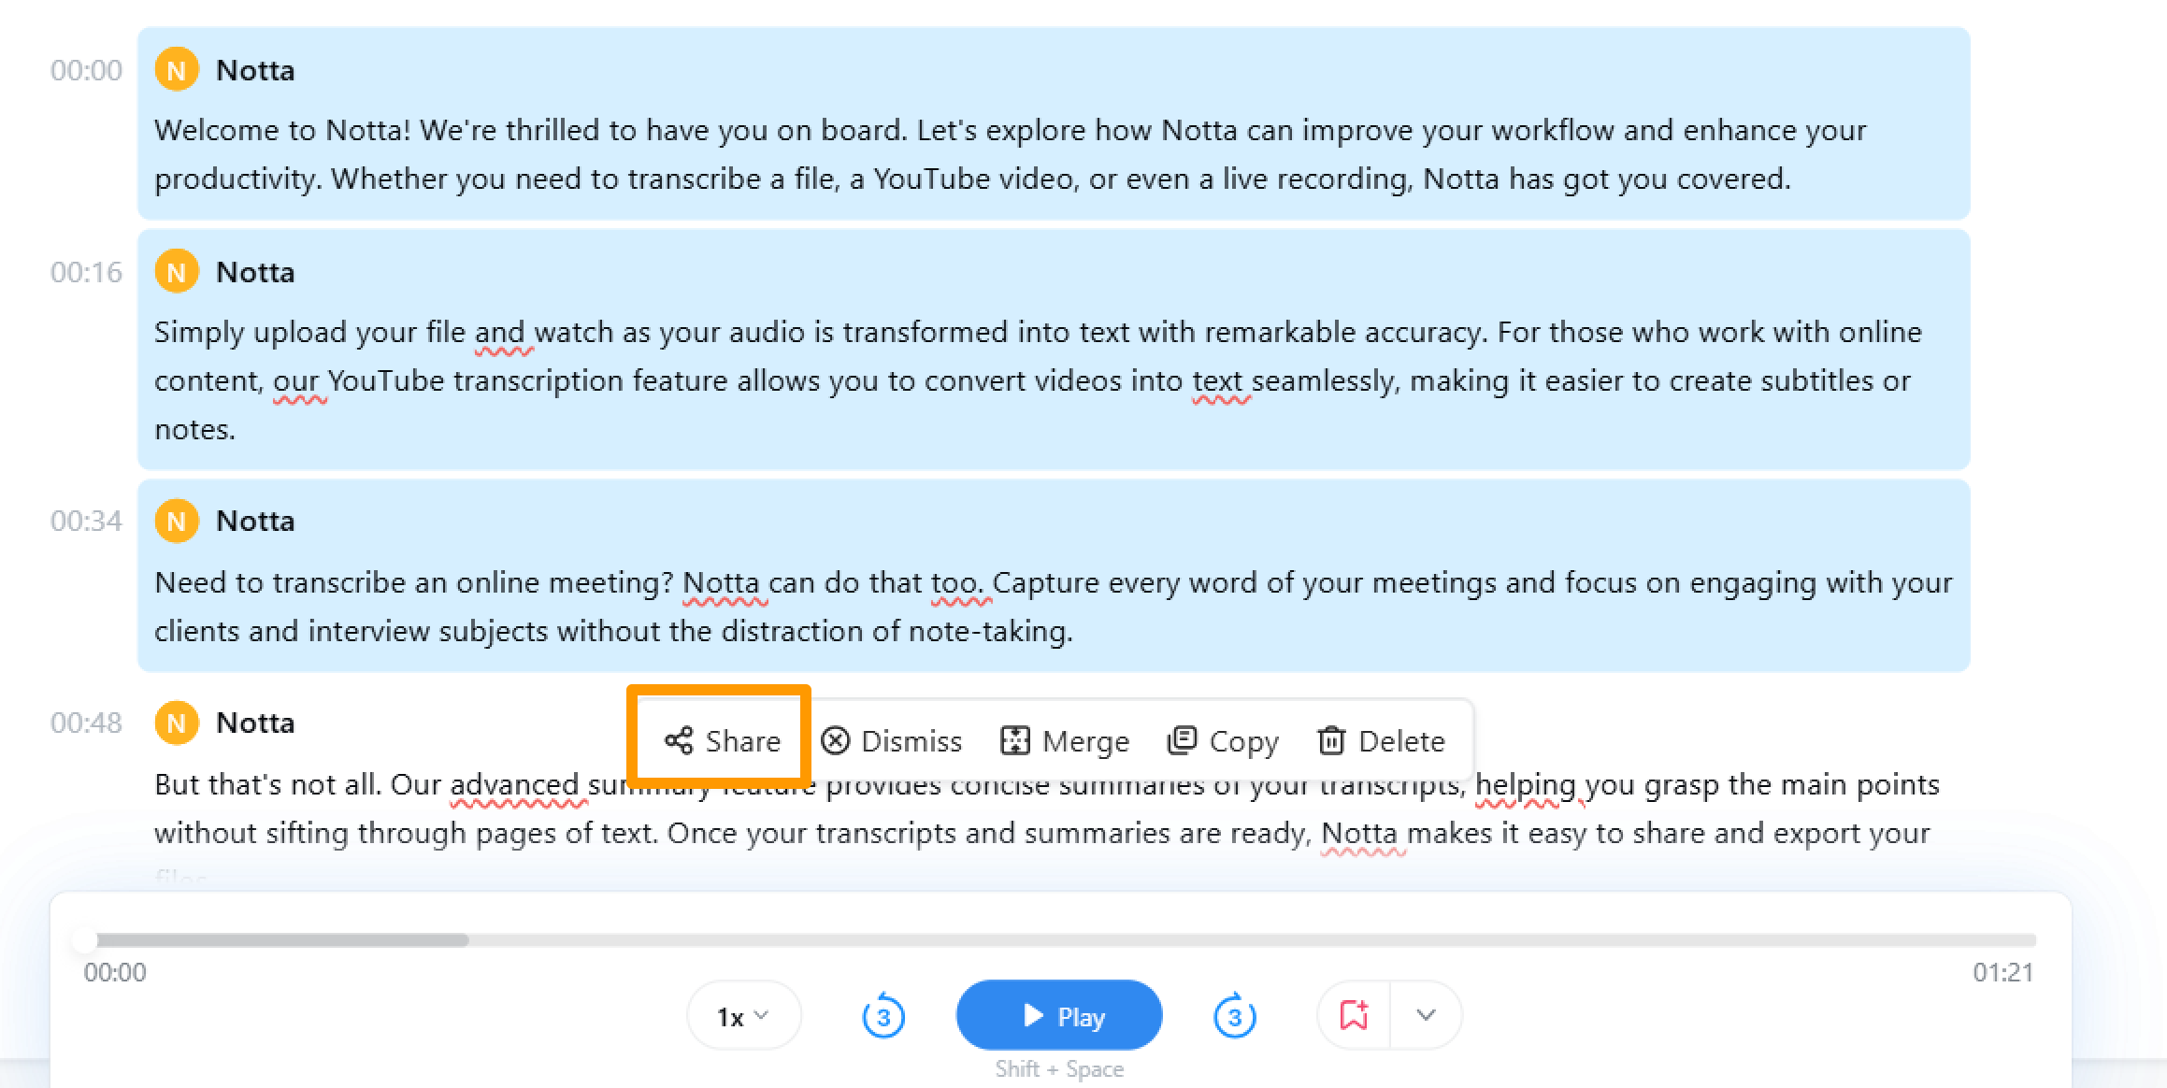Click the speaker avatar in the 00:48 segment
Screen dimensions: 2167x1088
[177, 723]
